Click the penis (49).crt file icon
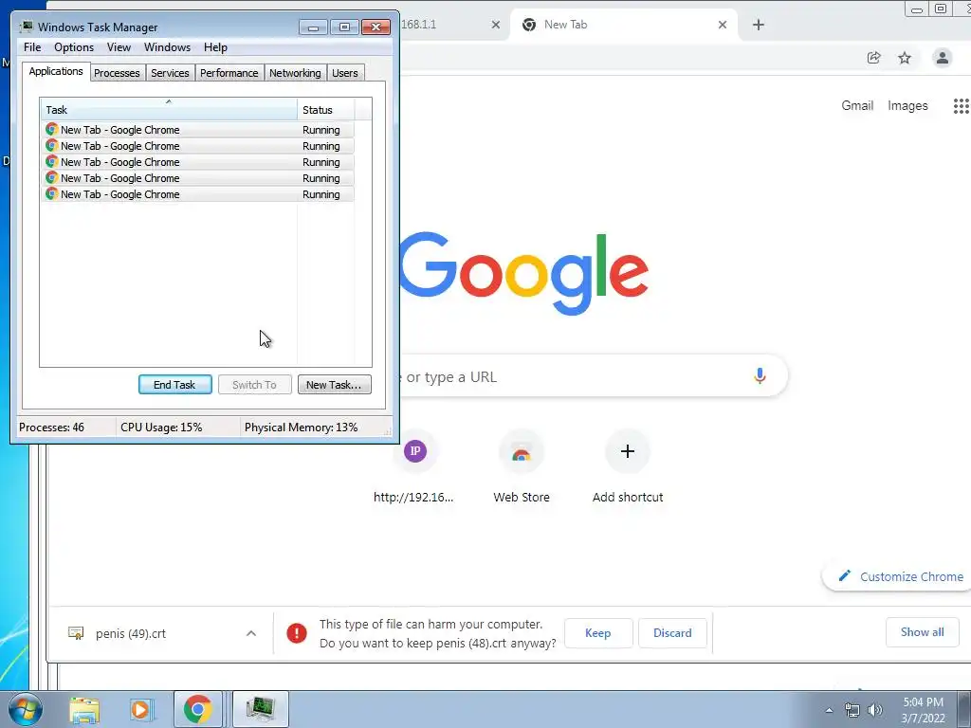Viewport: 971px width, 728px height. [x=76, y=633]
